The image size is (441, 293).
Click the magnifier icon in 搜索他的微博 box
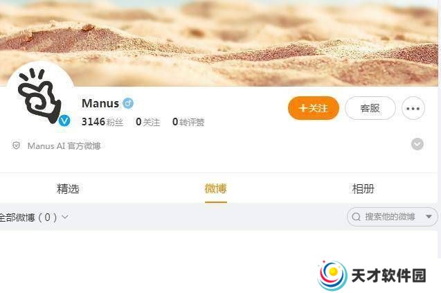[356, 217]
